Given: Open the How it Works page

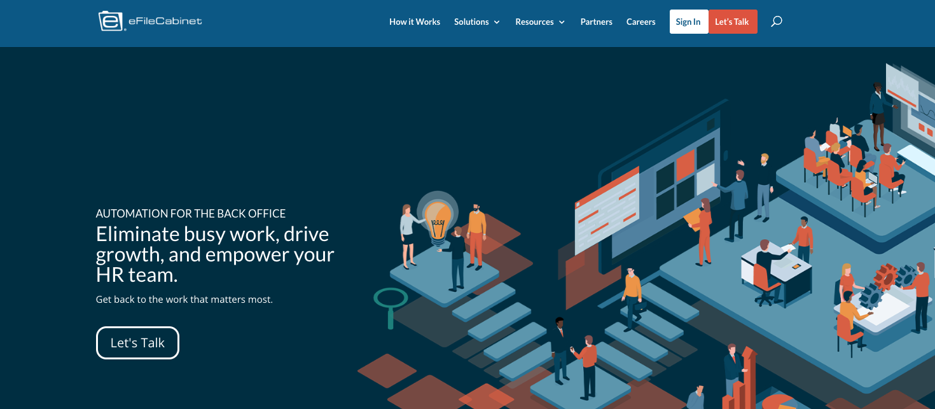Looking at the screenshot, I should click(415, 22).
